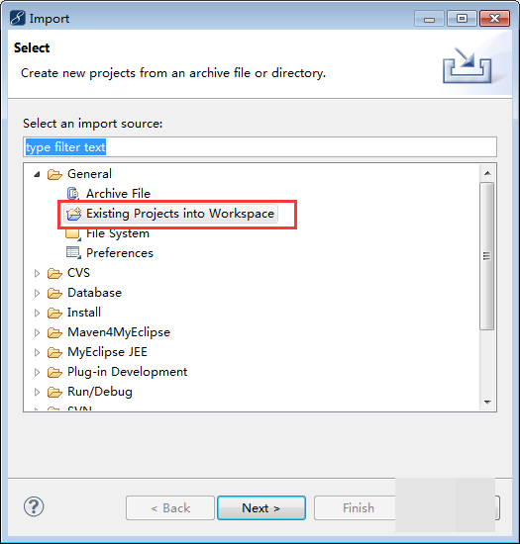Expand the Install tree node
The width and height of the screenshot is (520, 544).
[x=37, y=313]
